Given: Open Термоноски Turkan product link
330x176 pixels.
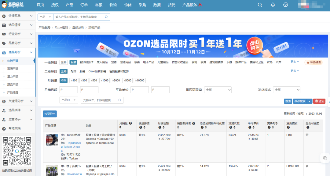Looking at the screenshot, I should click(x=71, y=147).
